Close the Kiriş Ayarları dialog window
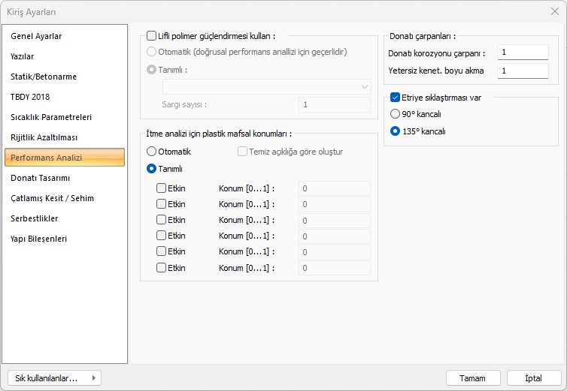 click(554, 12)
